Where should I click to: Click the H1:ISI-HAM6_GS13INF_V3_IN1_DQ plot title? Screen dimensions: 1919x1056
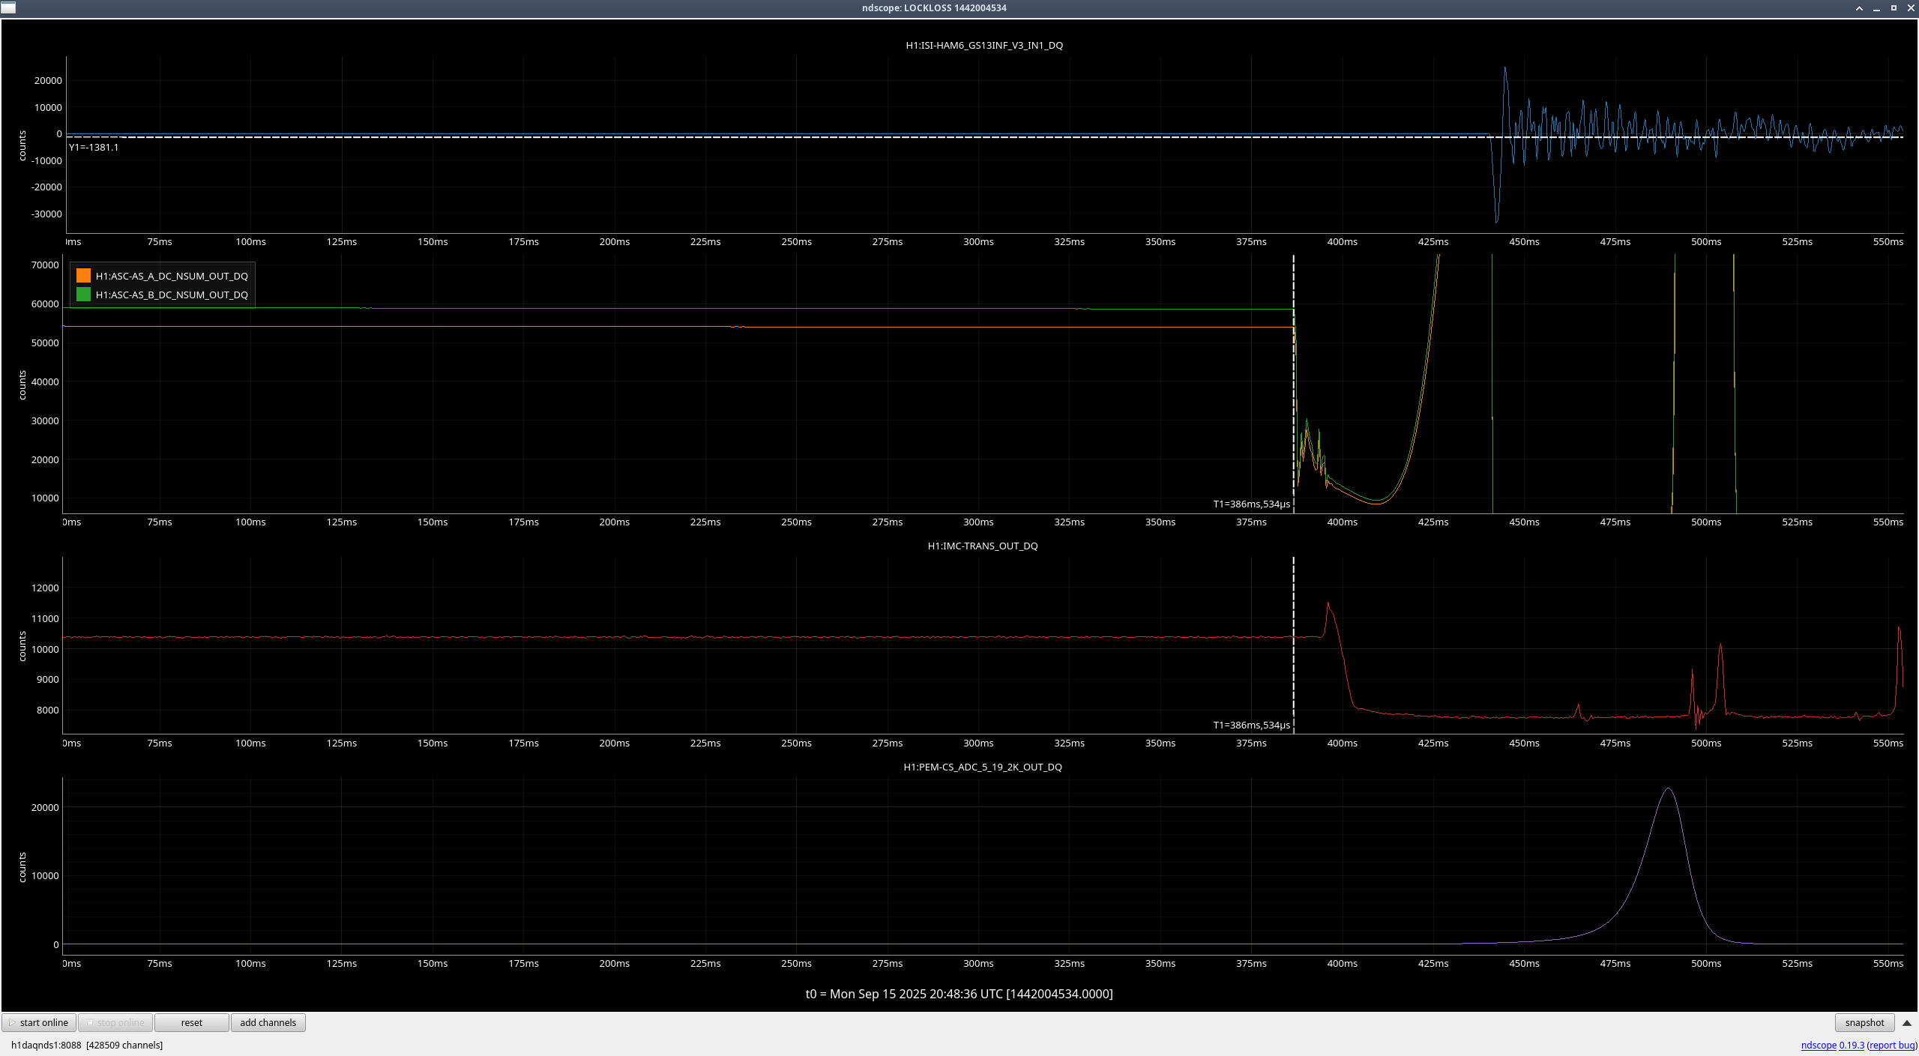pos(983,45)
